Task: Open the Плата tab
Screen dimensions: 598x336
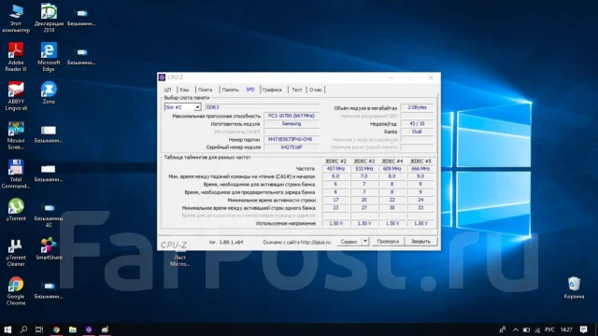Action: pyautogui.click(x=205, y=90)
